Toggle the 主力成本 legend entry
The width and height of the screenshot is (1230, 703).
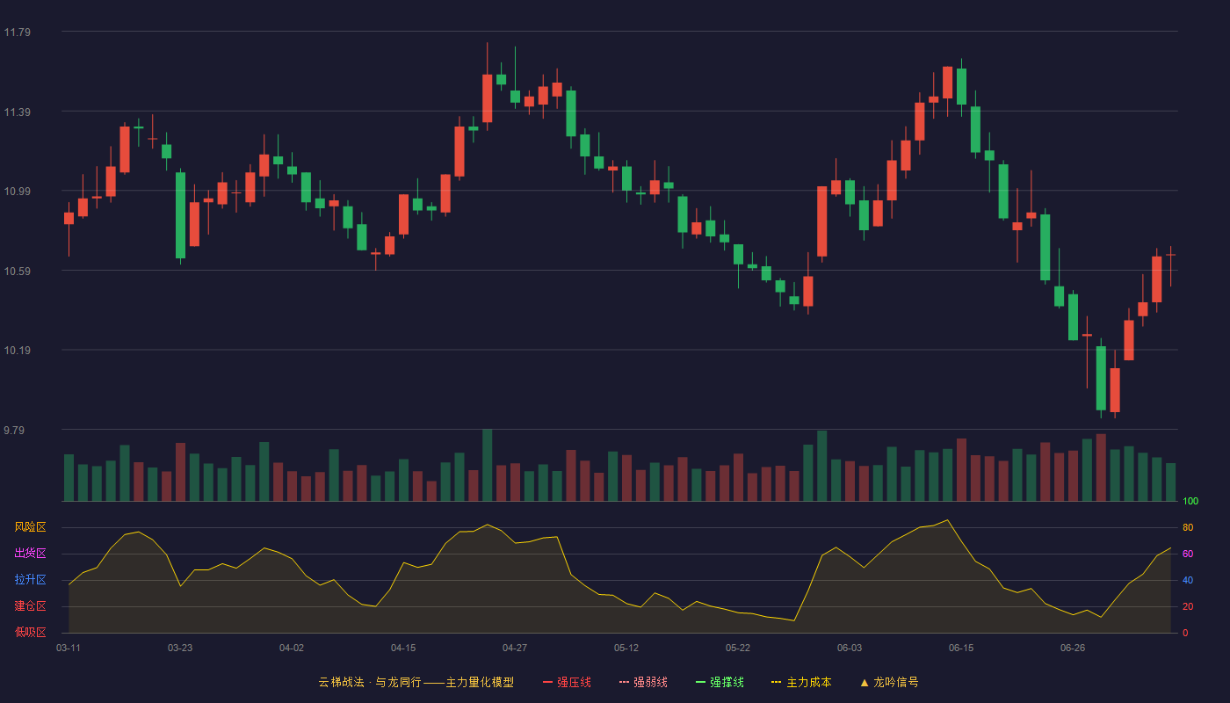[x=801, y=682]
